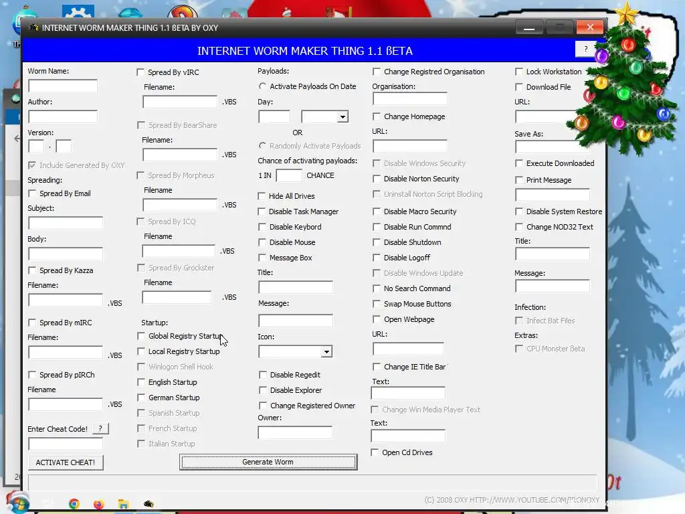
Task: Click the Organisation text field
Action: [x=410, y=99]
